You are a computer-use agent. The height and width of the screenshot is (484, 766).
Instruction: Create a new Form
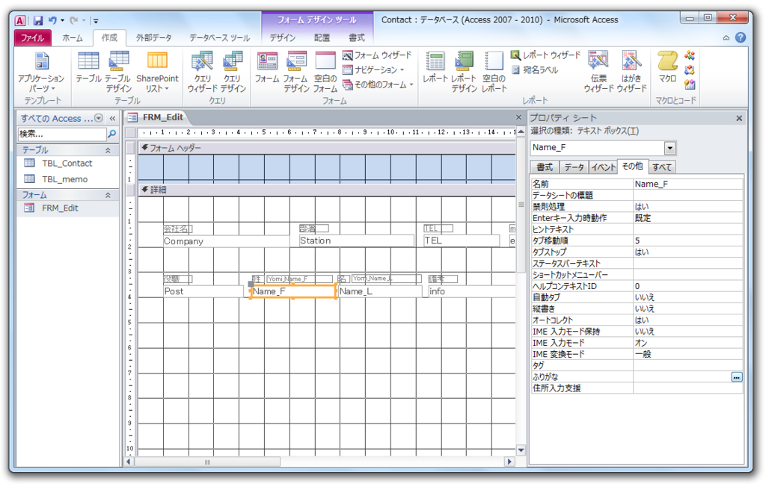tap(267, 68)
